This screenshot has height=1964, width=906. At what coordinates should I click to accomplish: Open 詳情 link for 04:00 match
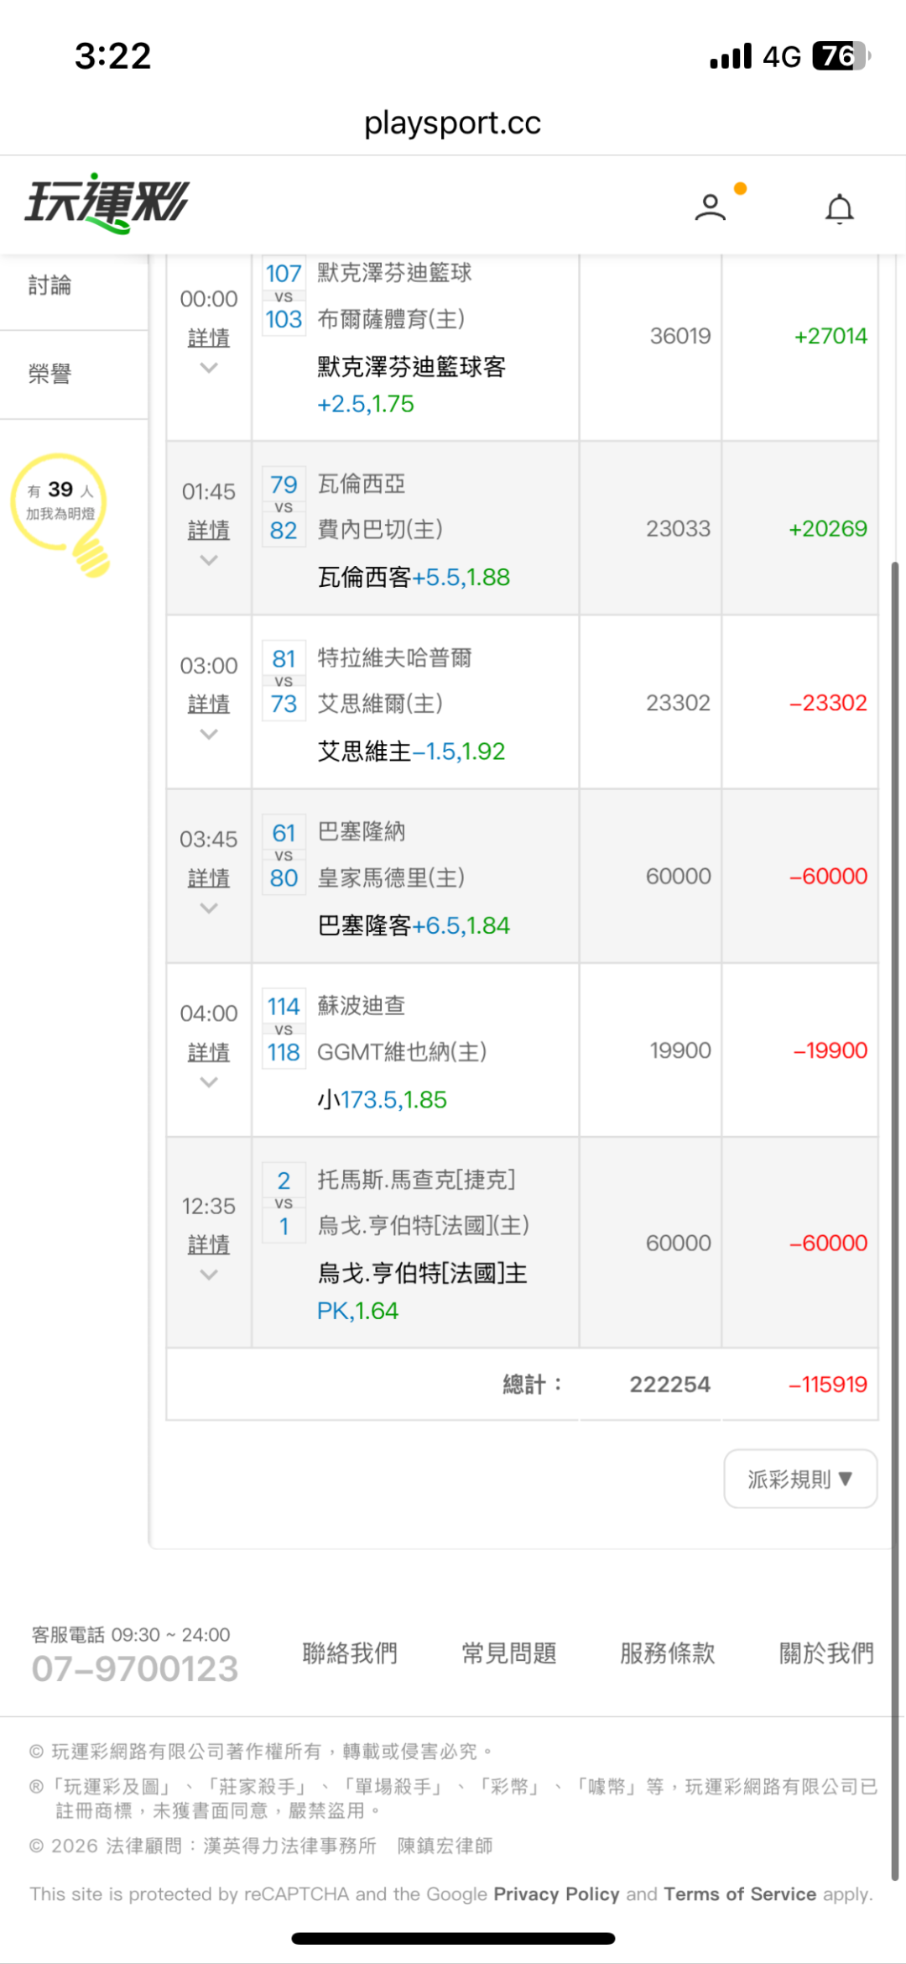pyautogui.click(x=209, y=1052)
